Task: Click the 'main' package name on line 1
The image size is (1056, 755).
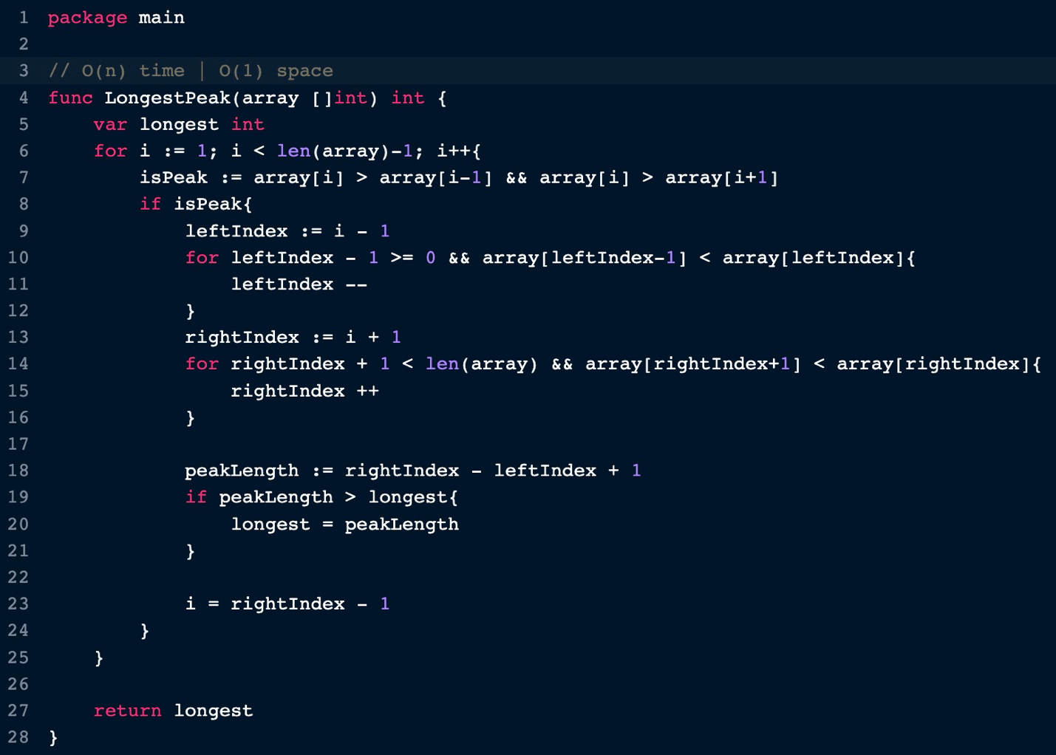Action: pos(161,18)
